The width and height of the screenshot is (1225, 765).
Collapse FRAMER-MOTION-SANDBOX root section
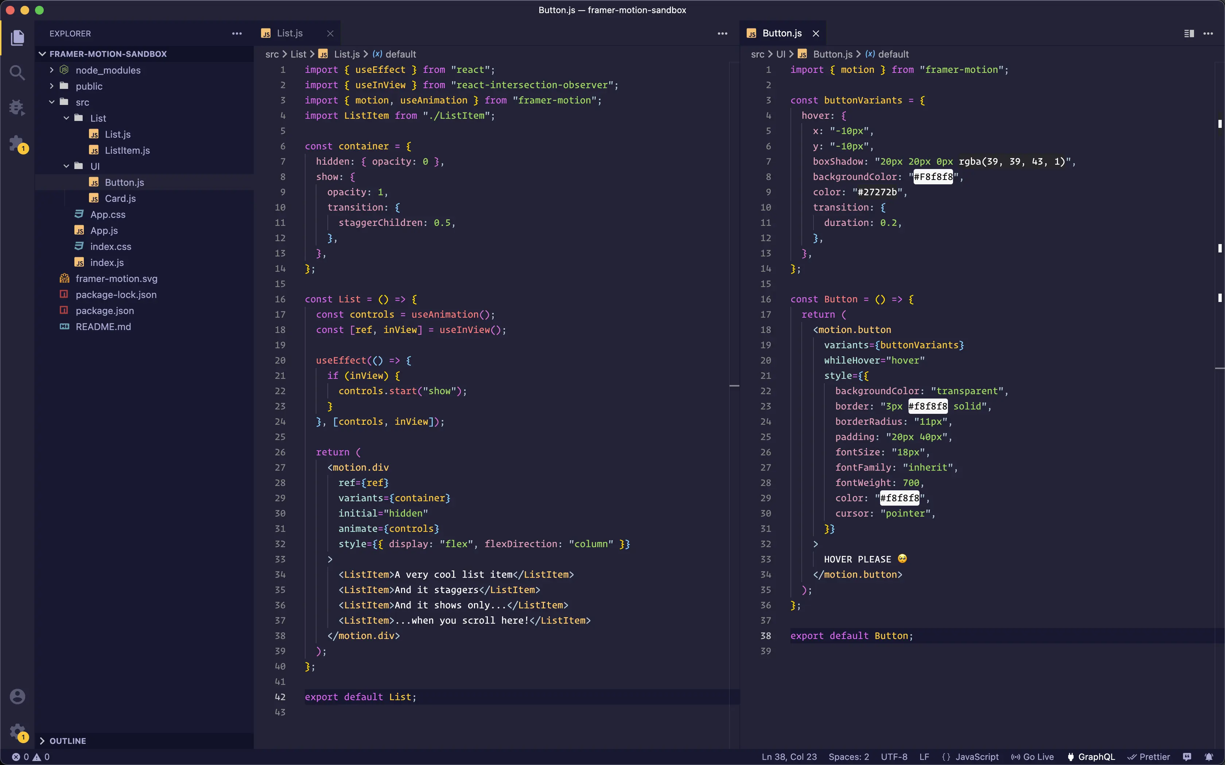click(144, 54)
